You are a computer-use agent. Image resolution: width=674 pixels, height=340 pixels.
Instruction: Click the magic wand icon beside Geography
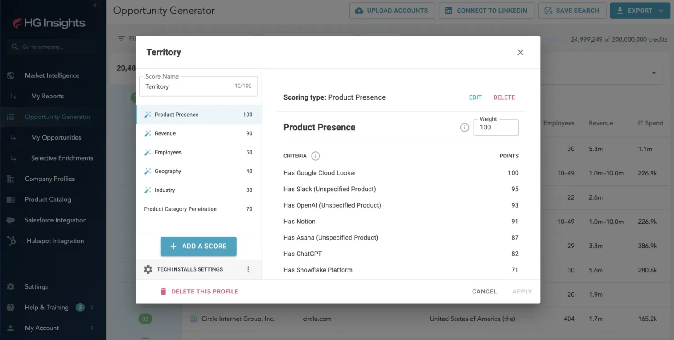147,171
